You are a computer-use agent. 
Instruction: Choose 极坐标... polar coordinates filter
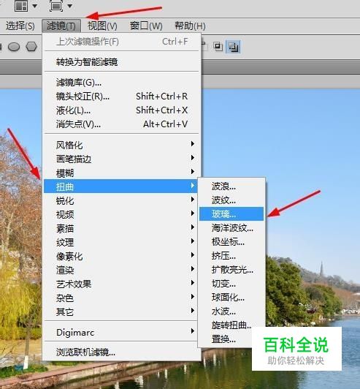point(231,241)
